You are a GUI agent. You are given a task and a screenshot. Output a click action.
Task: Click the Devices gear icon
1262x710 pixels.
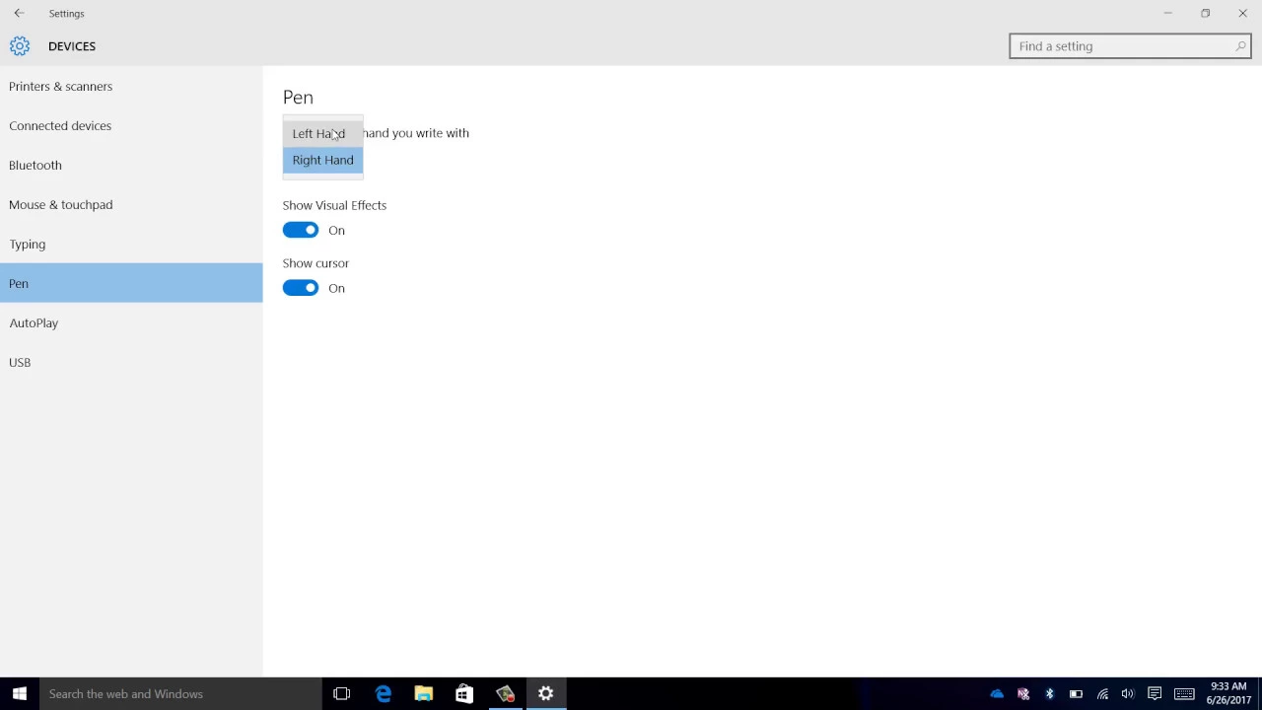(x=20, y=46)
